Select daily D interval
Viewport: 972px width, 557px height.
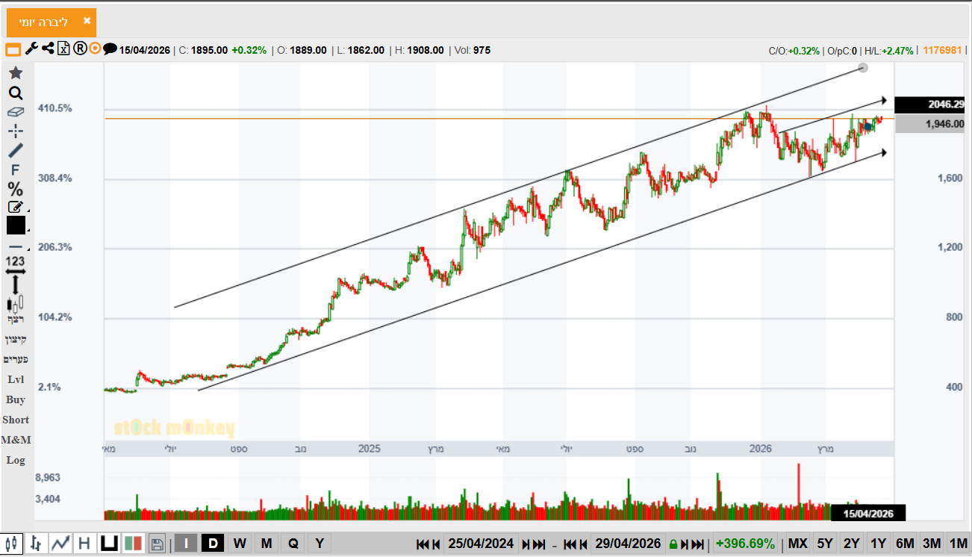point(213,543)
